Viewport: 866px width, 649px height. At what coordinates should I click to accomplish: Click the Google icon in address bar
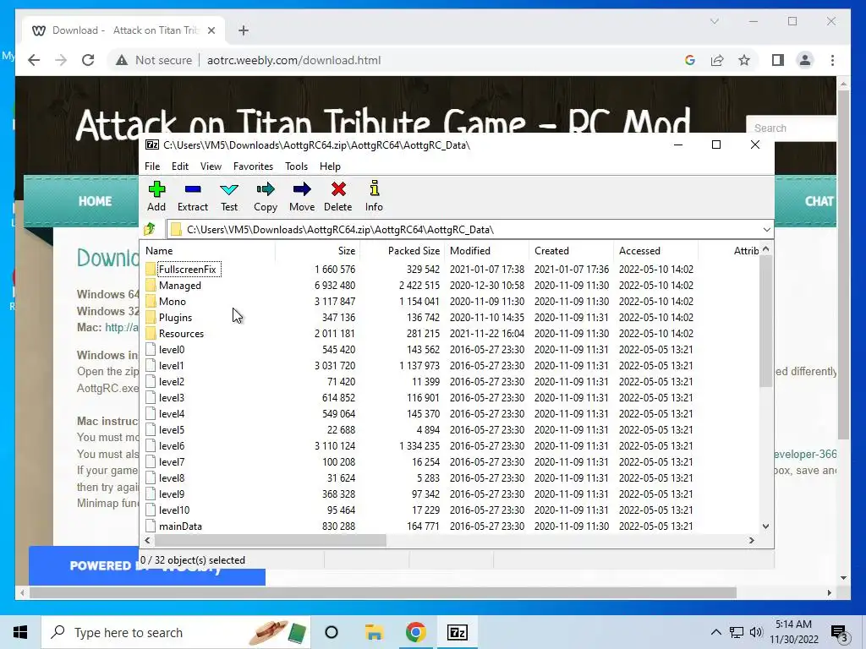click(x=690, y=60)
